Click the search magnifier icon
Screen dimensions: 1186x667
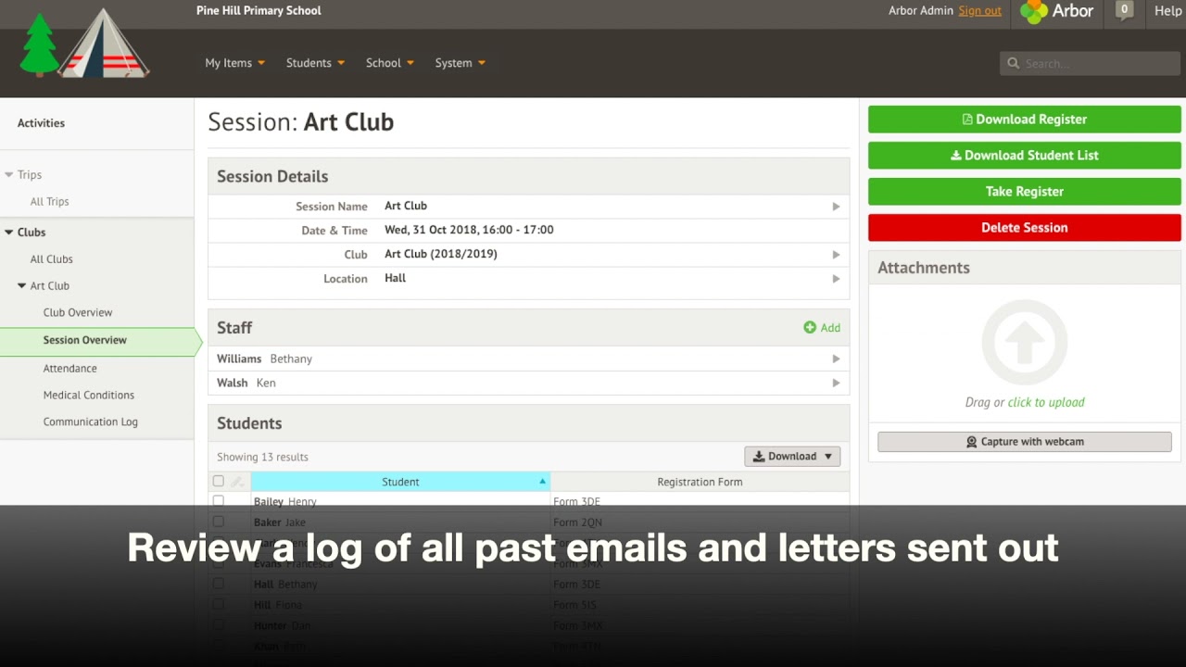click(1014, 63)
